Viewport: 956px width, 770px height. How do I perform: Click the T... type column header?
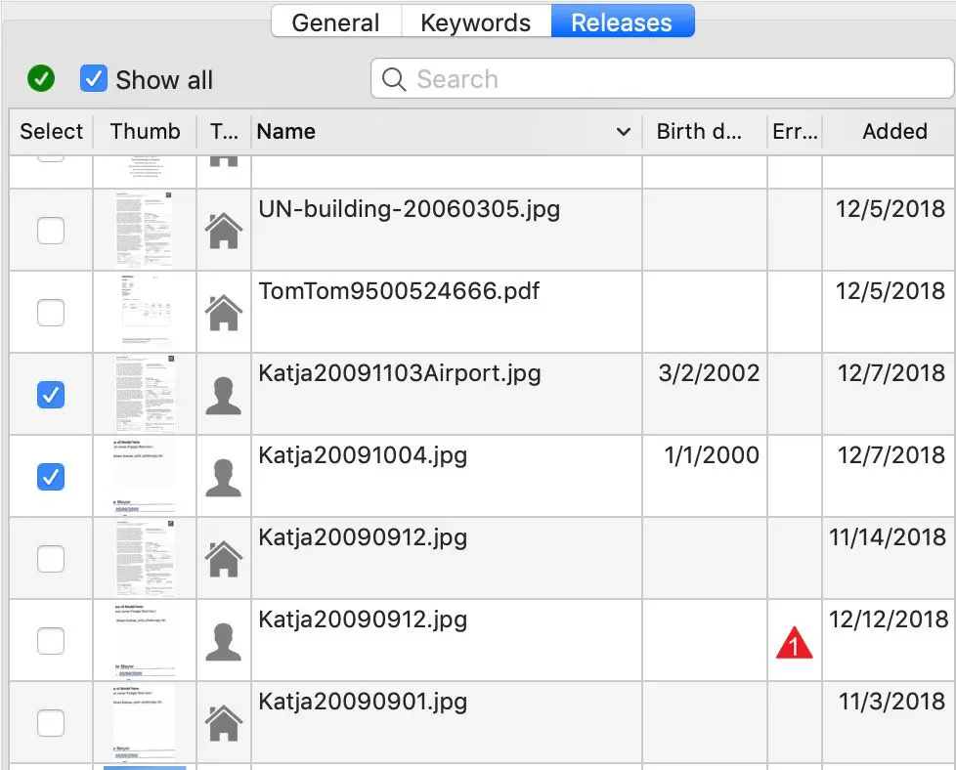click(224, 131)
